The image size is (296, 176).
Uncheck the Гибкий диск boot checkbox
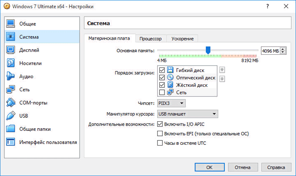pyautogui.click(x=162, y=70)
